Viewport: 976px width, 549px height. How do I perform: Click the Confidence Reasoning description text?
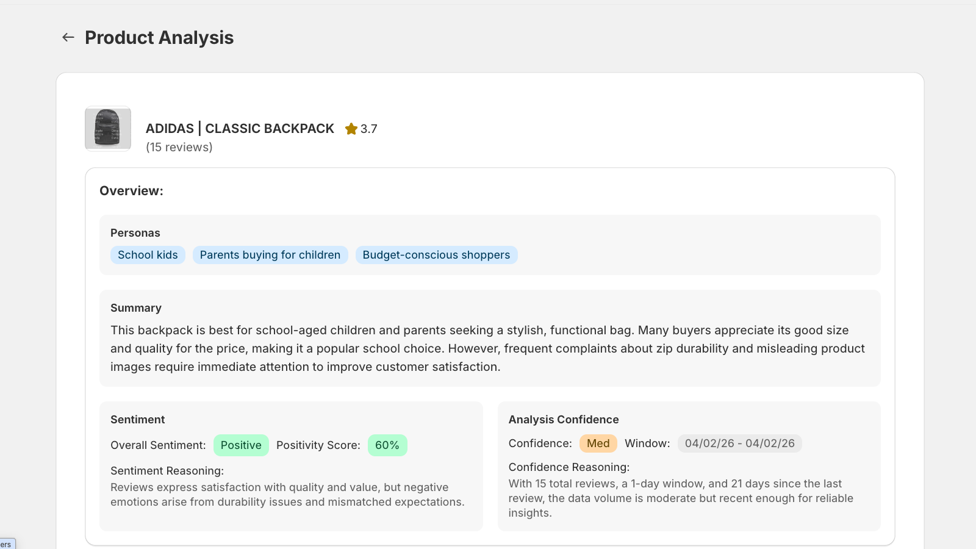681,498
